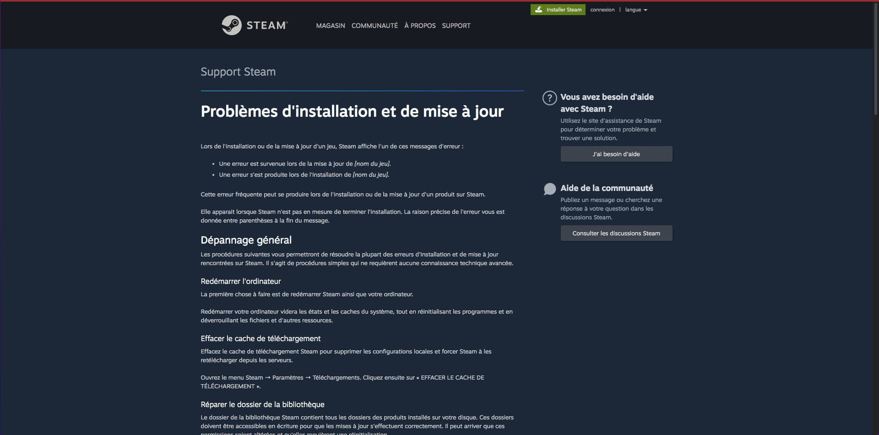Click the download icon in Installer Steam
The height and width of the screenshot is (435, 879).
pyautogui.click(x=539, y=10)
